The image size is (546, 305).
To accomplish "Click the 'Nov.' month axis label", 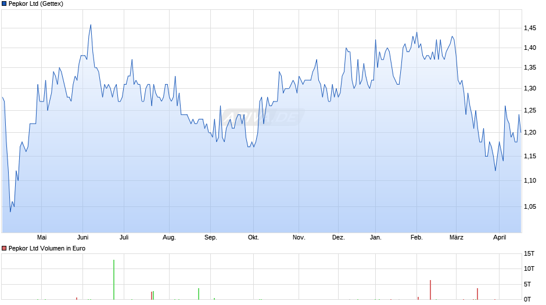I will pos(299,237).
